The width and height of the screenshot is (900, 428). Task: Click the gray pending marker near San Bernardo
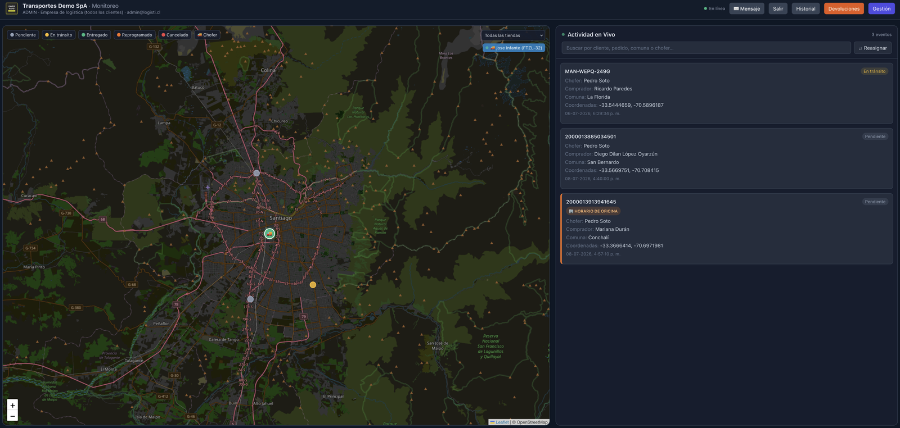250,299
